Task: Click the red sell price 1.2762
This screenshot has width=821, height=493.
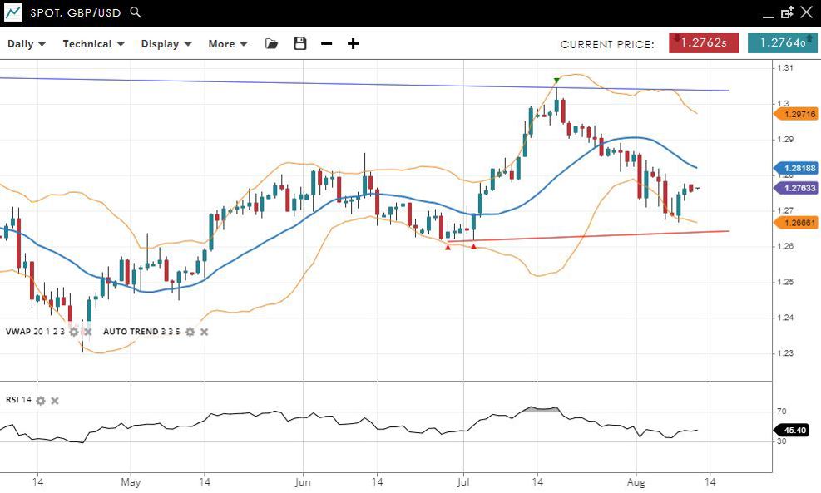Action: click(703, 43)
